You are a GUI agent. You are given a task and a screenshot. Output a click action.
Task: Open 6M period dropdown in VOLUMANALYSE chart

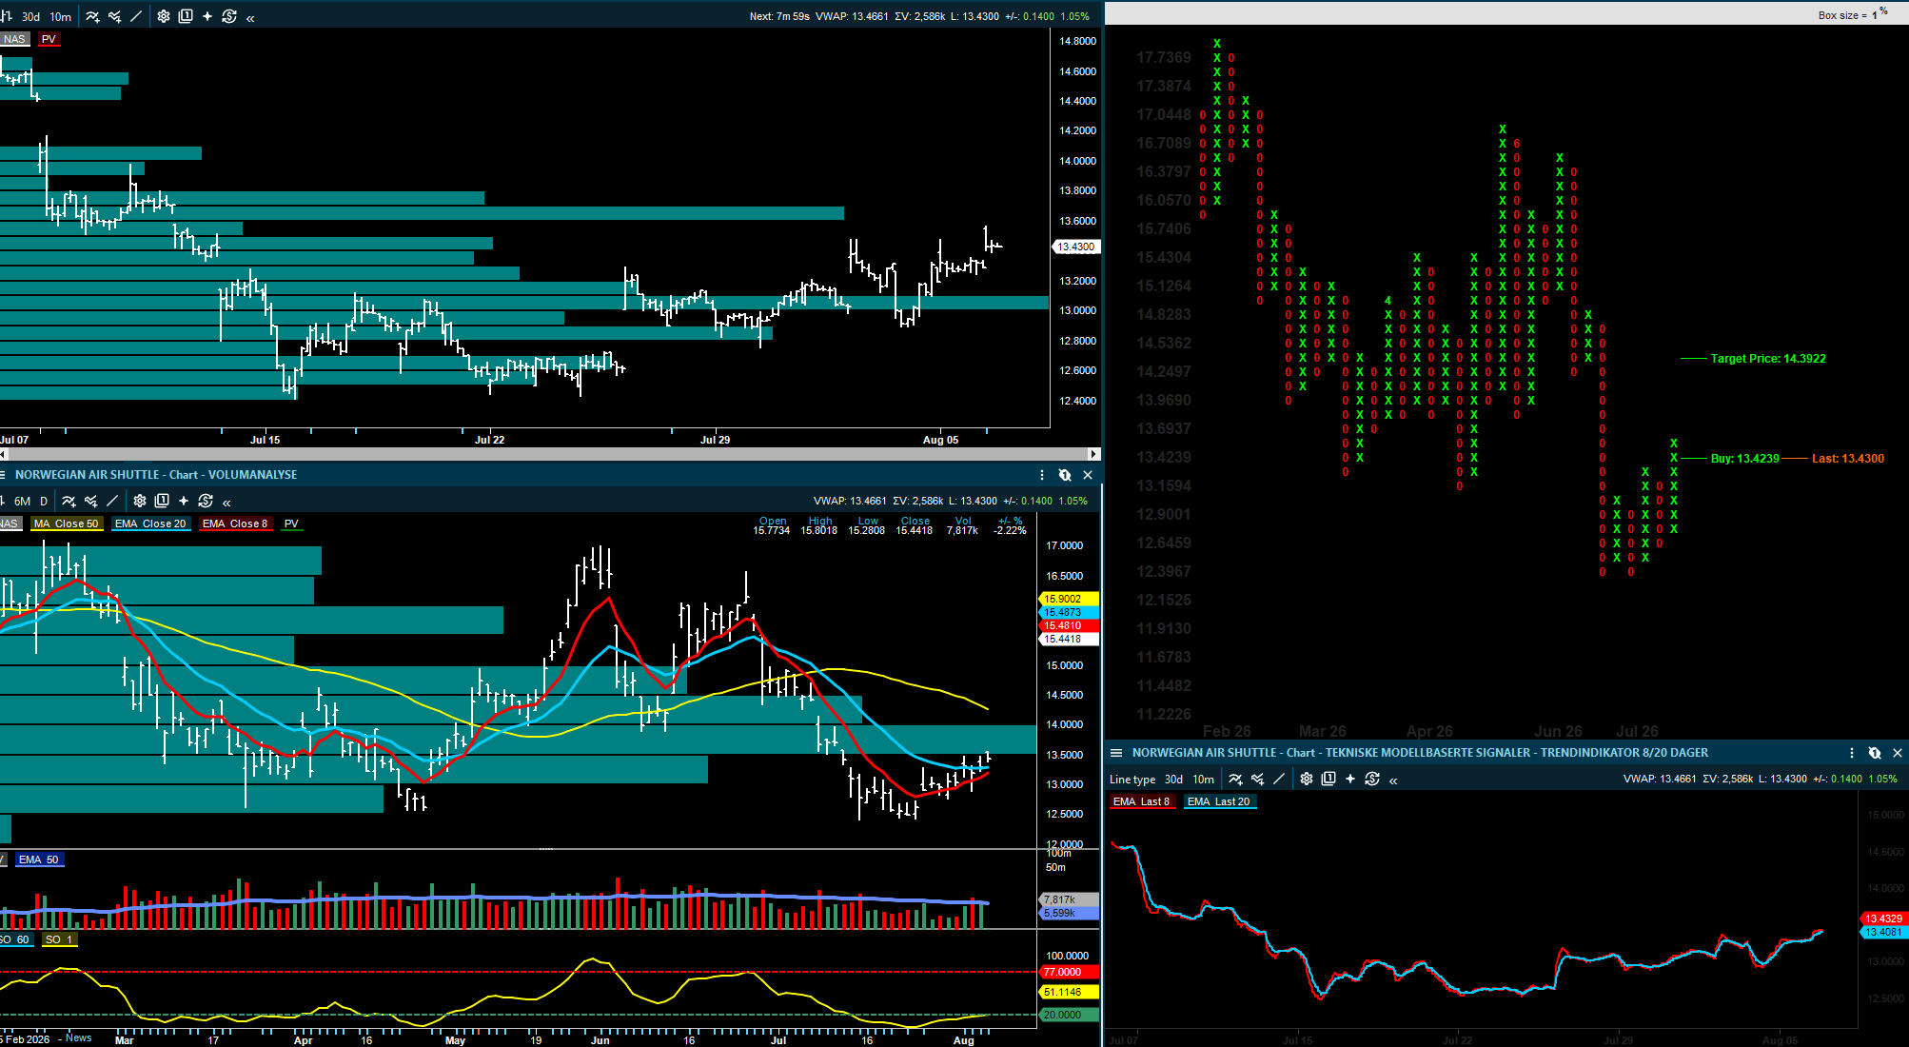coord(22,501)
